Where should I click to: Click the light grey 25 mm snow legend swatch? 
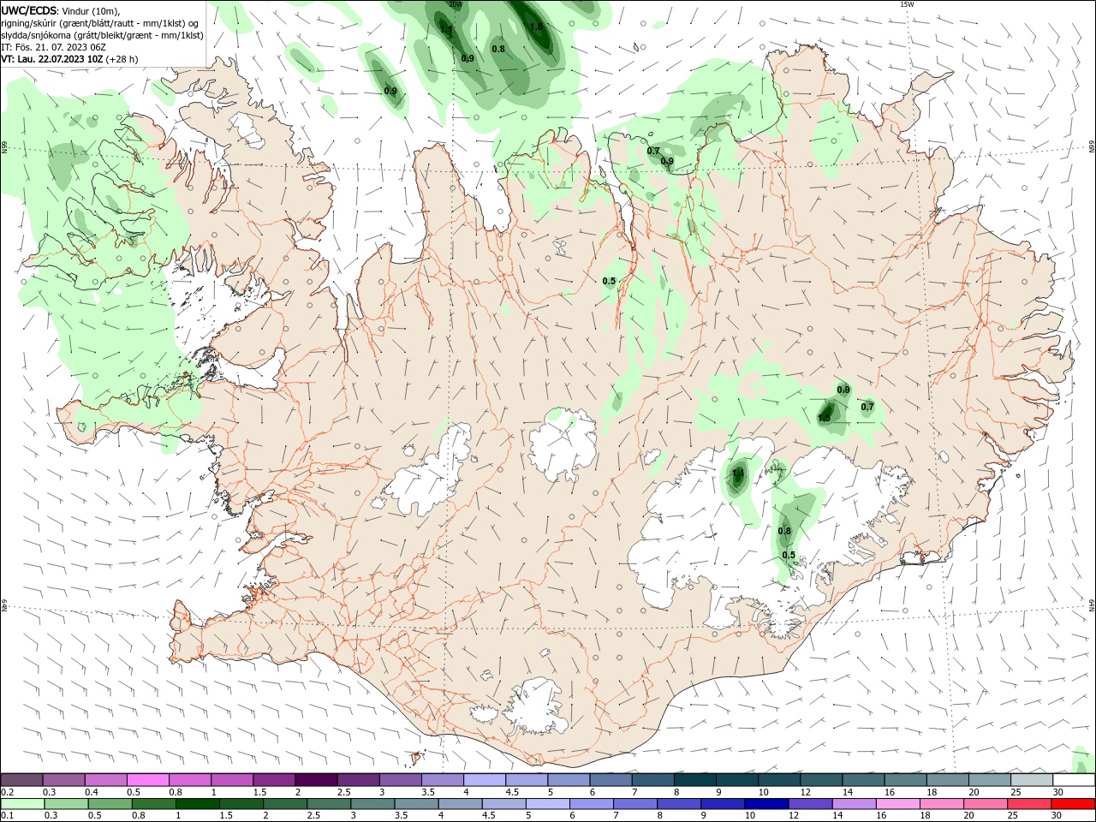click(x=1032, y=780)
